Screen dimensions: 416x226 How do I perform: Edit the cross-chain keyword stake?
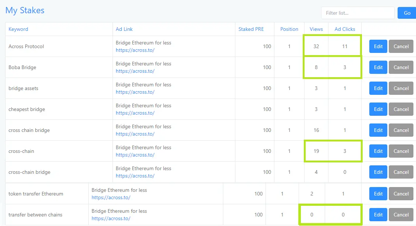click(x=378, y=151)
